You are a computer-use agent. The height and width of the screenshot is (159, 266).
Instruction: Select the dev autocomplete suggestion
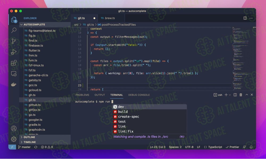tap(149, 107)
